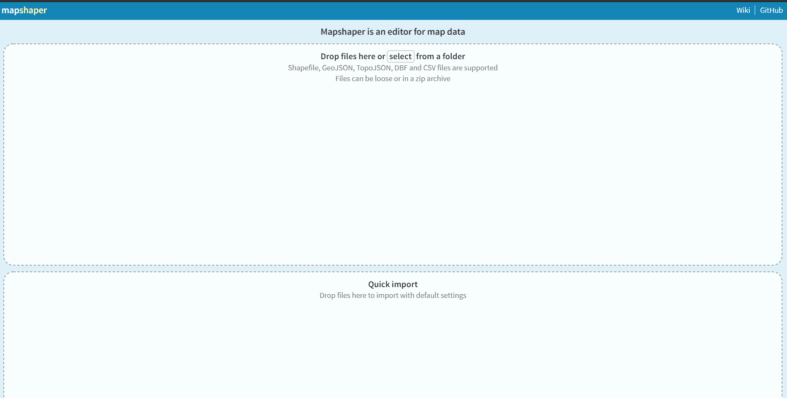787x398 pixels.
Task: Click the yellow 'shaper' part of logo
Action: 33,10
